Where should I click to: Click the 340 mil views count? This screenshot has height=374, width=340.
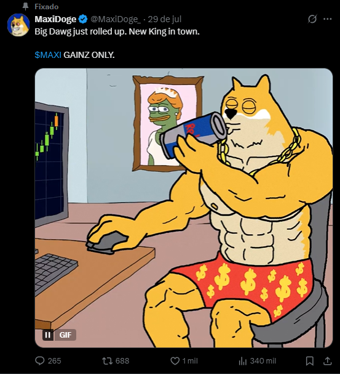(263, 361)
